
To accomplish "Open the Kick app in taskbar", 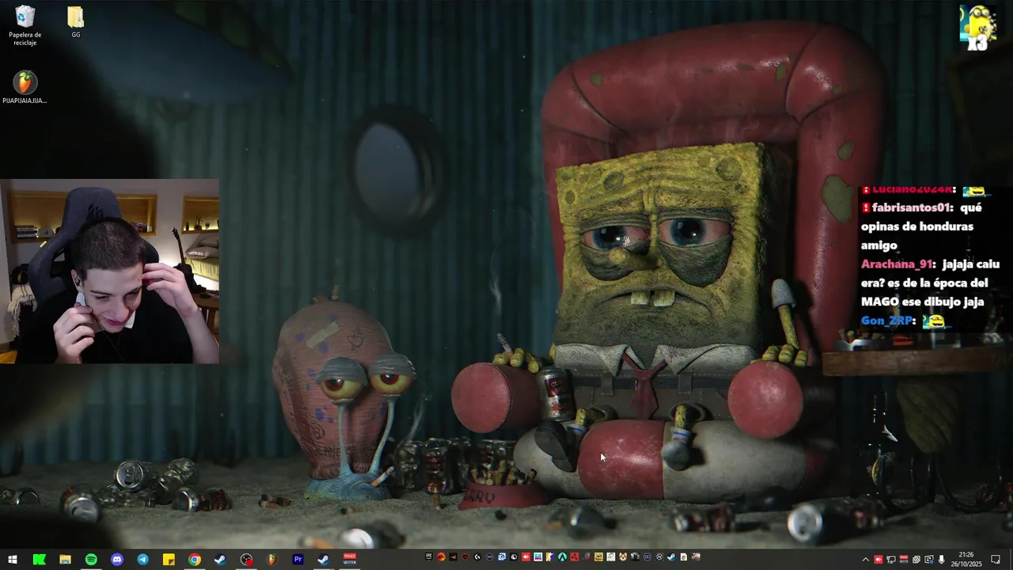I will 39,560.
